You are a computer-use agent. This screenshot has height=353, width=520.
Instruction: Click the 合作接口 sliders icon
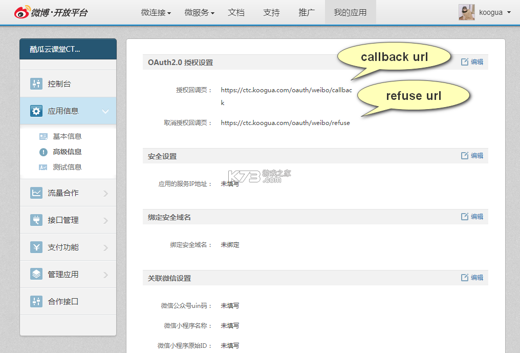(36, 302)
